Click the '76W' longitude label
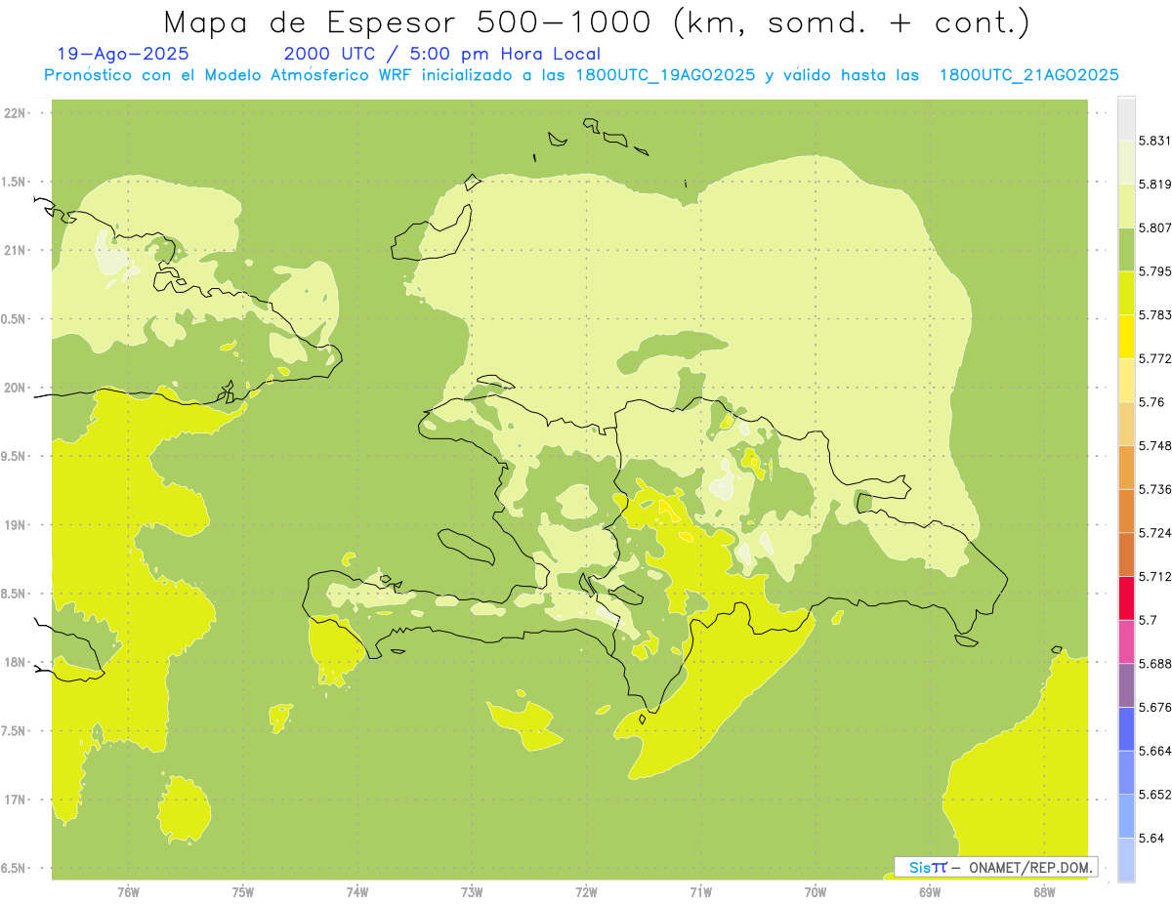Screen dimensions: 1172x905 click(128, 891)
